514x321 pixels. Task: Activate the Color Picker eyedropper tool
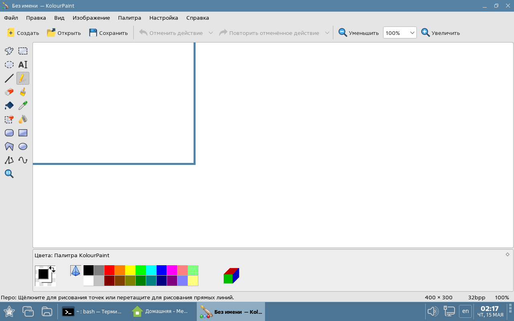click(23, 106)
